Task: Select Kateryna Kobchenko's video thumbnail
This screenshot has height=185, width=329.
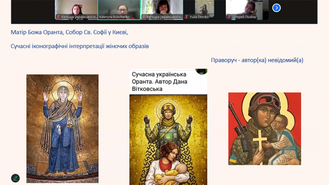Action: pos(119,9)
